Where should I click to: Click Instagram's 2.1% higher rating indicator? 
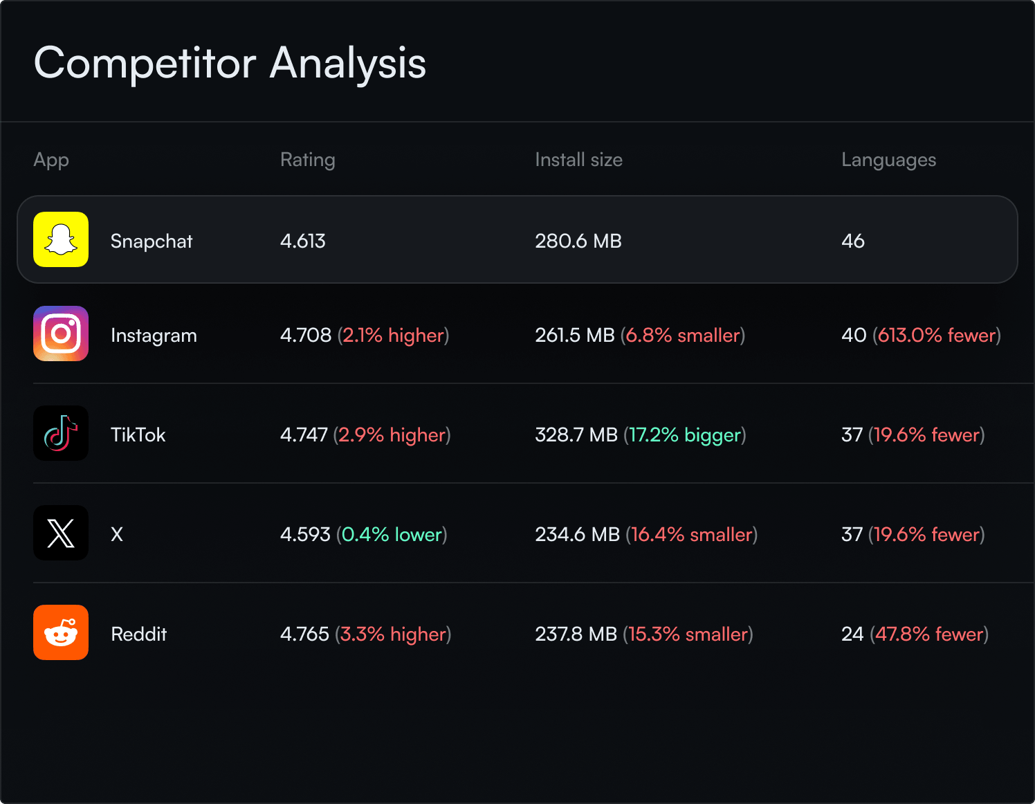394,335
